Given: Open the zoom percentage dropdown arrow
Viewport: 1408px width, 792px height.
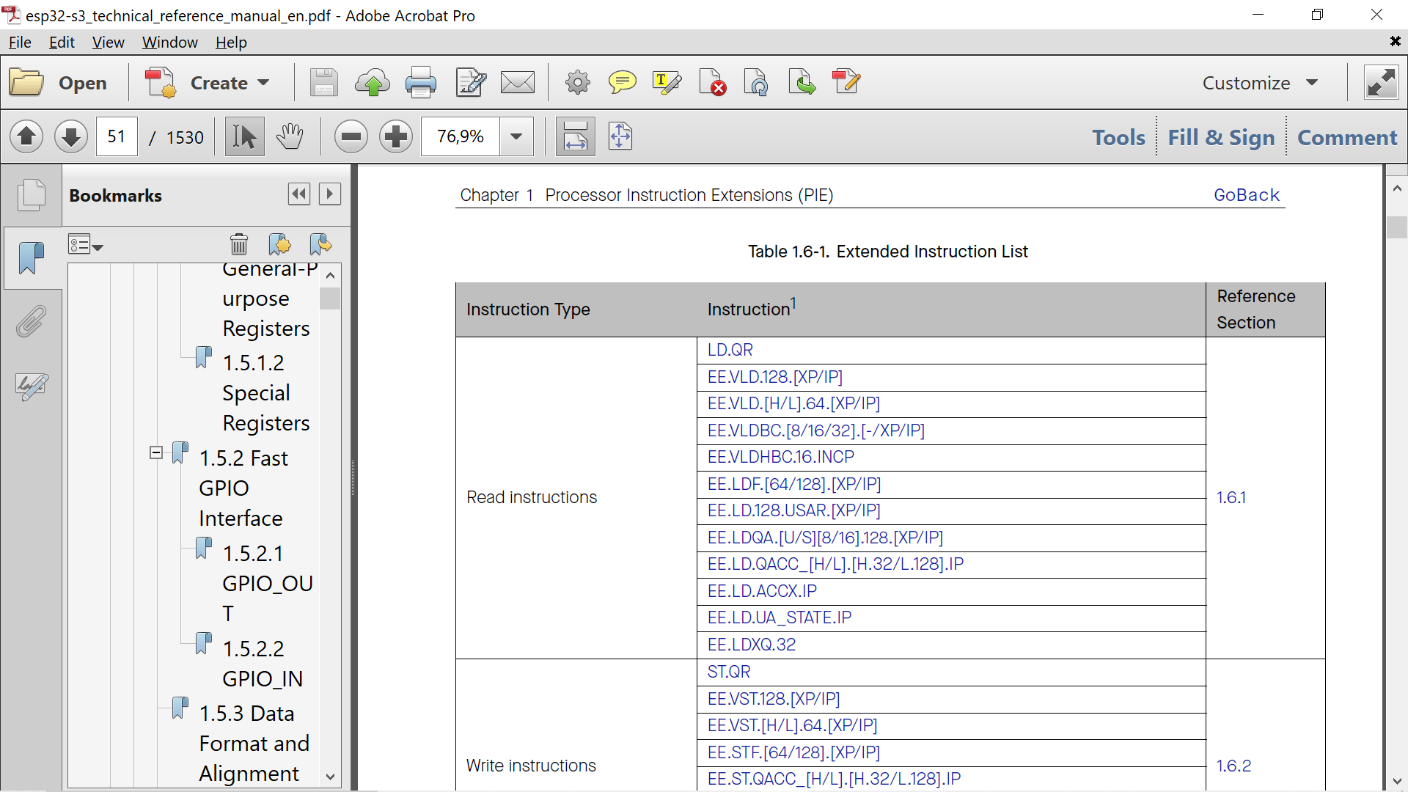Looking at the screenshot, I should point(516,136).
